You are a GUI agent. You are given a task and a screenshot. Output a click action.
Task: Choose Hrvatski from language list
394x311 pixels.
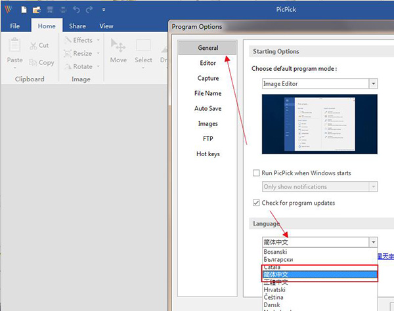pyautogui.click(x=319, y=289)
